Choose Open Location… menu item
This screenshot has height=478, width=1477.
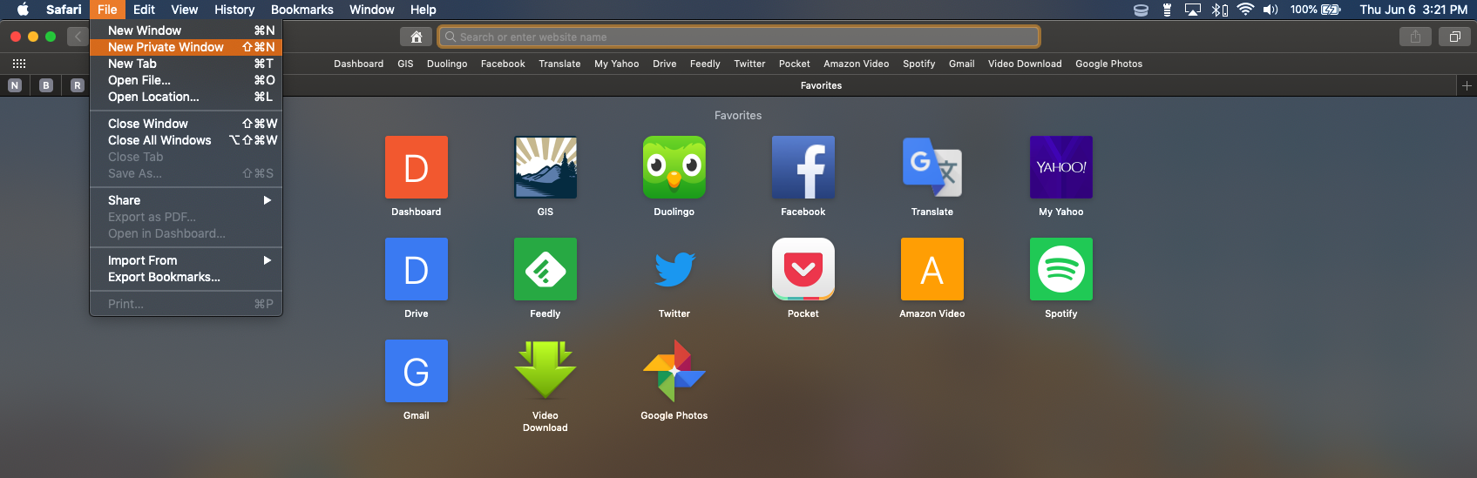point(186,97)
